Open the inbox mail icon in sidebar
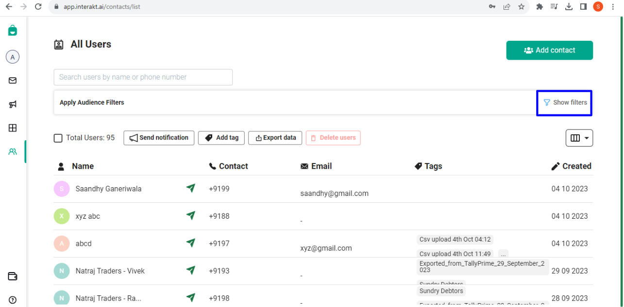Viewport: 624px width, 307px height. click(x=13, y=81)
